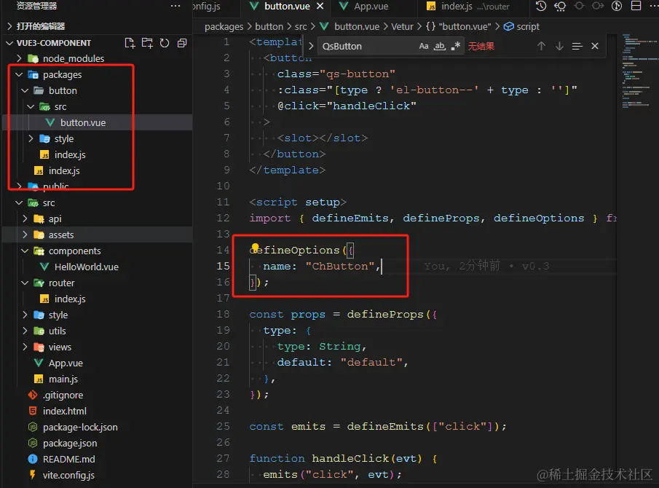Click Vetur in the breadcrumb path
Viewport: 659px width, 488px height.
[x=402, y=26]
